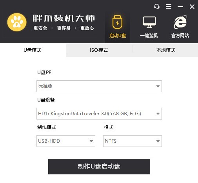The height and width of the screenshot is (183, 198).
Task: Select the 启动U盘 USB drive icon
Action: (117, 22)
